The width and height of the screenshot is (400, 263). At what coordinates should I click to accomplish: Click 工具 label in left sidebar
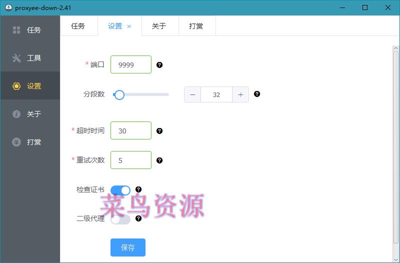tap(34, 58)
